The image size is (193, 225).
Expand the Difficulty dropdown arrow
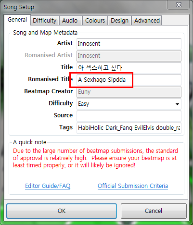point(177,104)
